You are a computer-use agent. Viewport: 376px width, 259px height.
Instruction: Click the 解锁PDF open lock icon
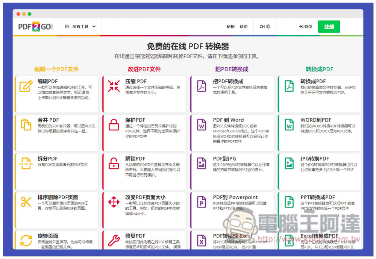[x=114, y=163]
